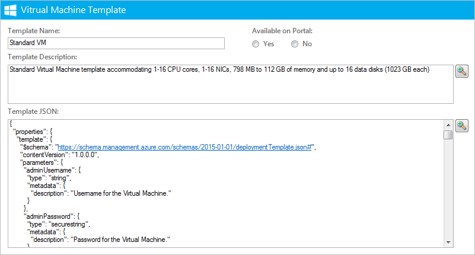Screen dimensions: 475x255
Task: Open magnifier for Template Description
Action: (462, 71)
